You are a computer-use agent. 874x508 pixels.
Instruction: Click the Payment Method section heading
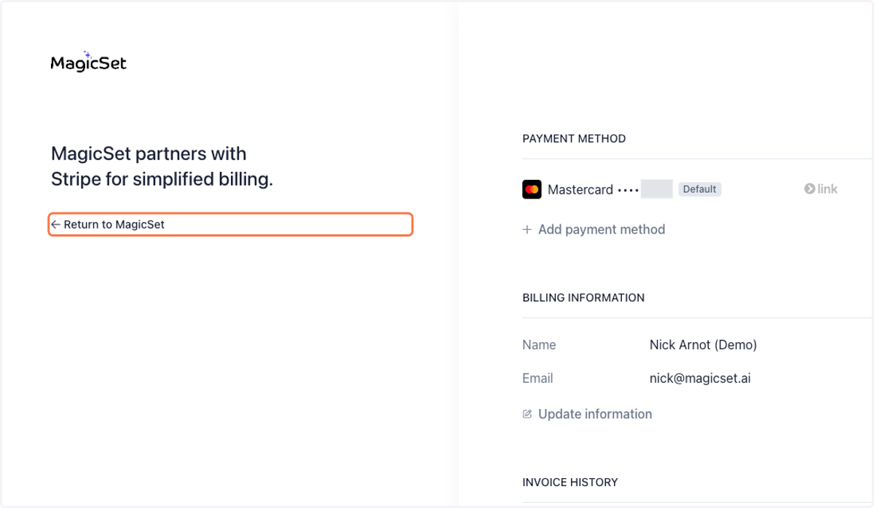[574, 138]
